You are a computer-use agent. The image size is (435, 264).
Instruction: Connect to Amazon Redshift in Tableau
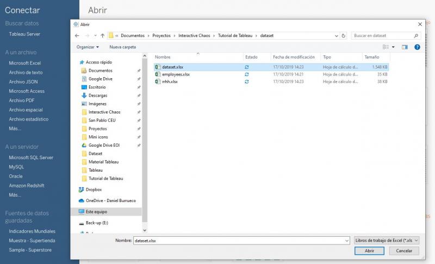pos(27,186)
